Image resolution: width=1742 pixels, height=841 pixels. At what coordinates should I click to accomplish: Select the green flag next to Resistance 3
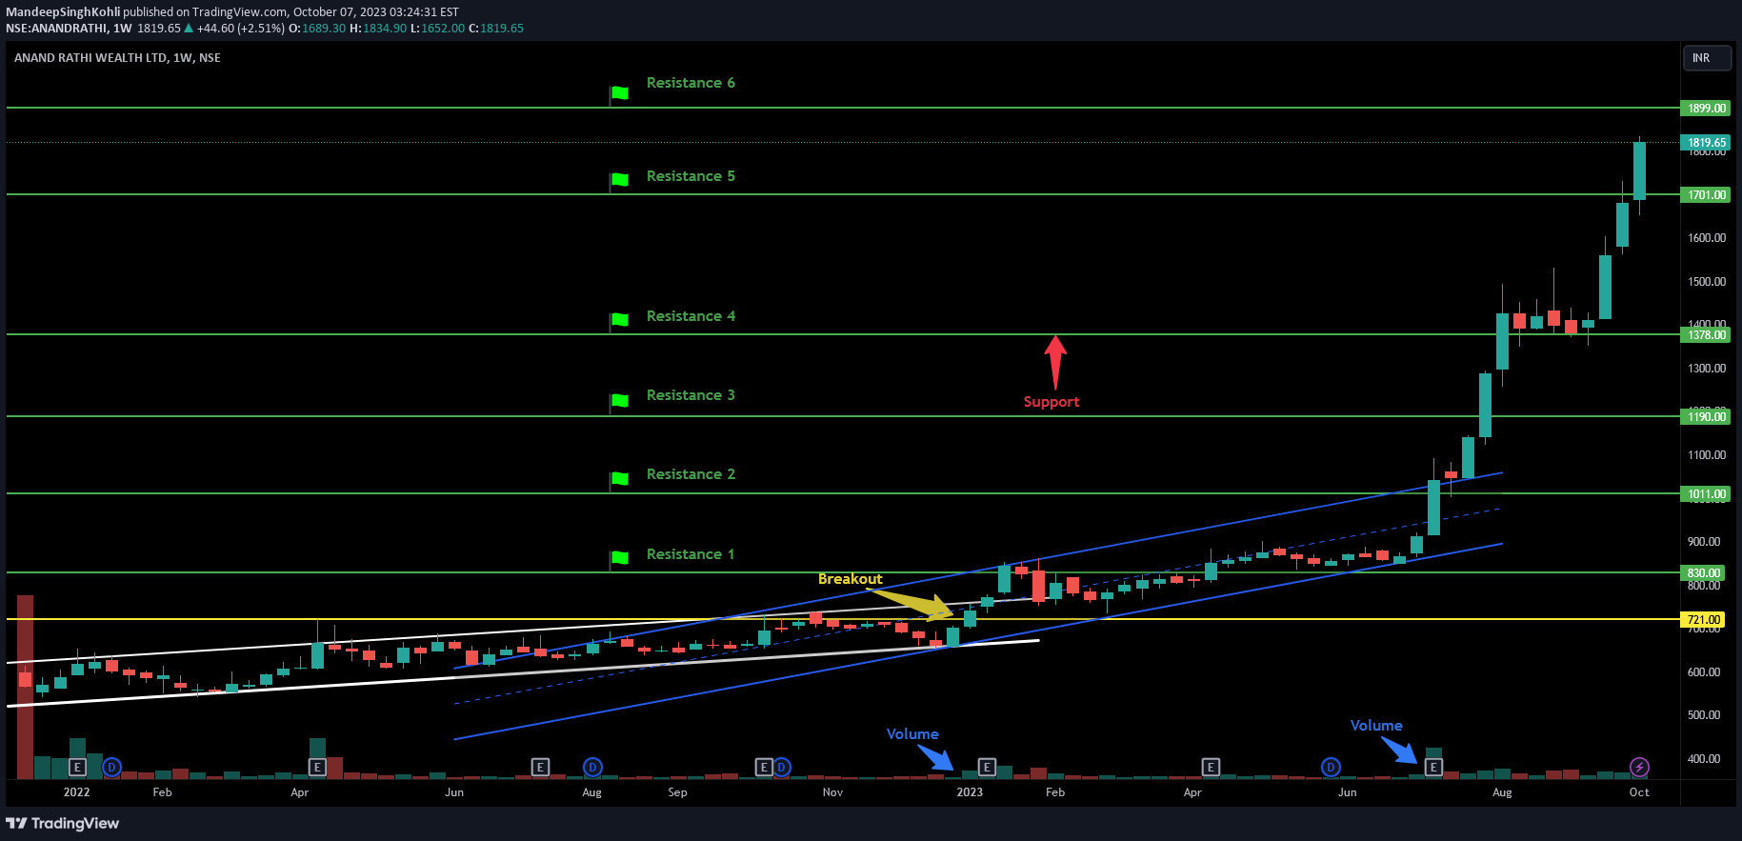click(619, 401)
